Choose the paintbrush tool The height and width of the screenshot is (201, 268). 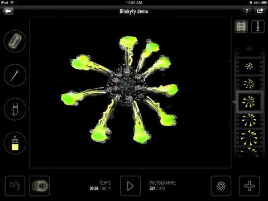[x=15, y=109]
